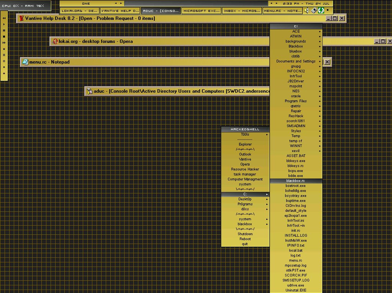Stop playback with the square stop button
This screenshot has width=392, height=293.
(4, 36)
